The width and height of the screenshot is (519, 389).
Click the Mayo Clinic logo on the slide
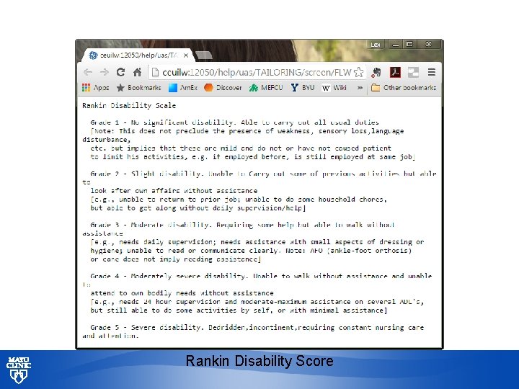19,370
